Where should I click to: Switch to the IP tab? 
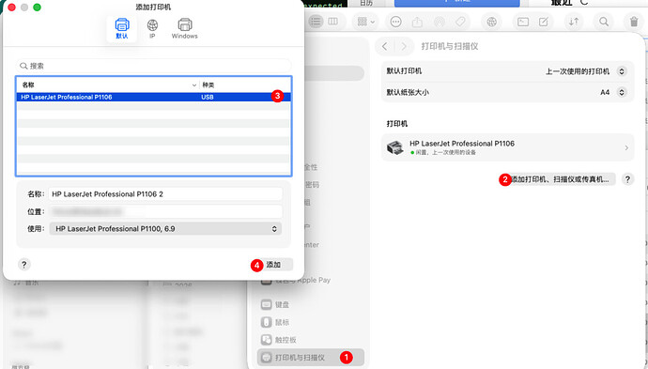click(x=152, y=28)
